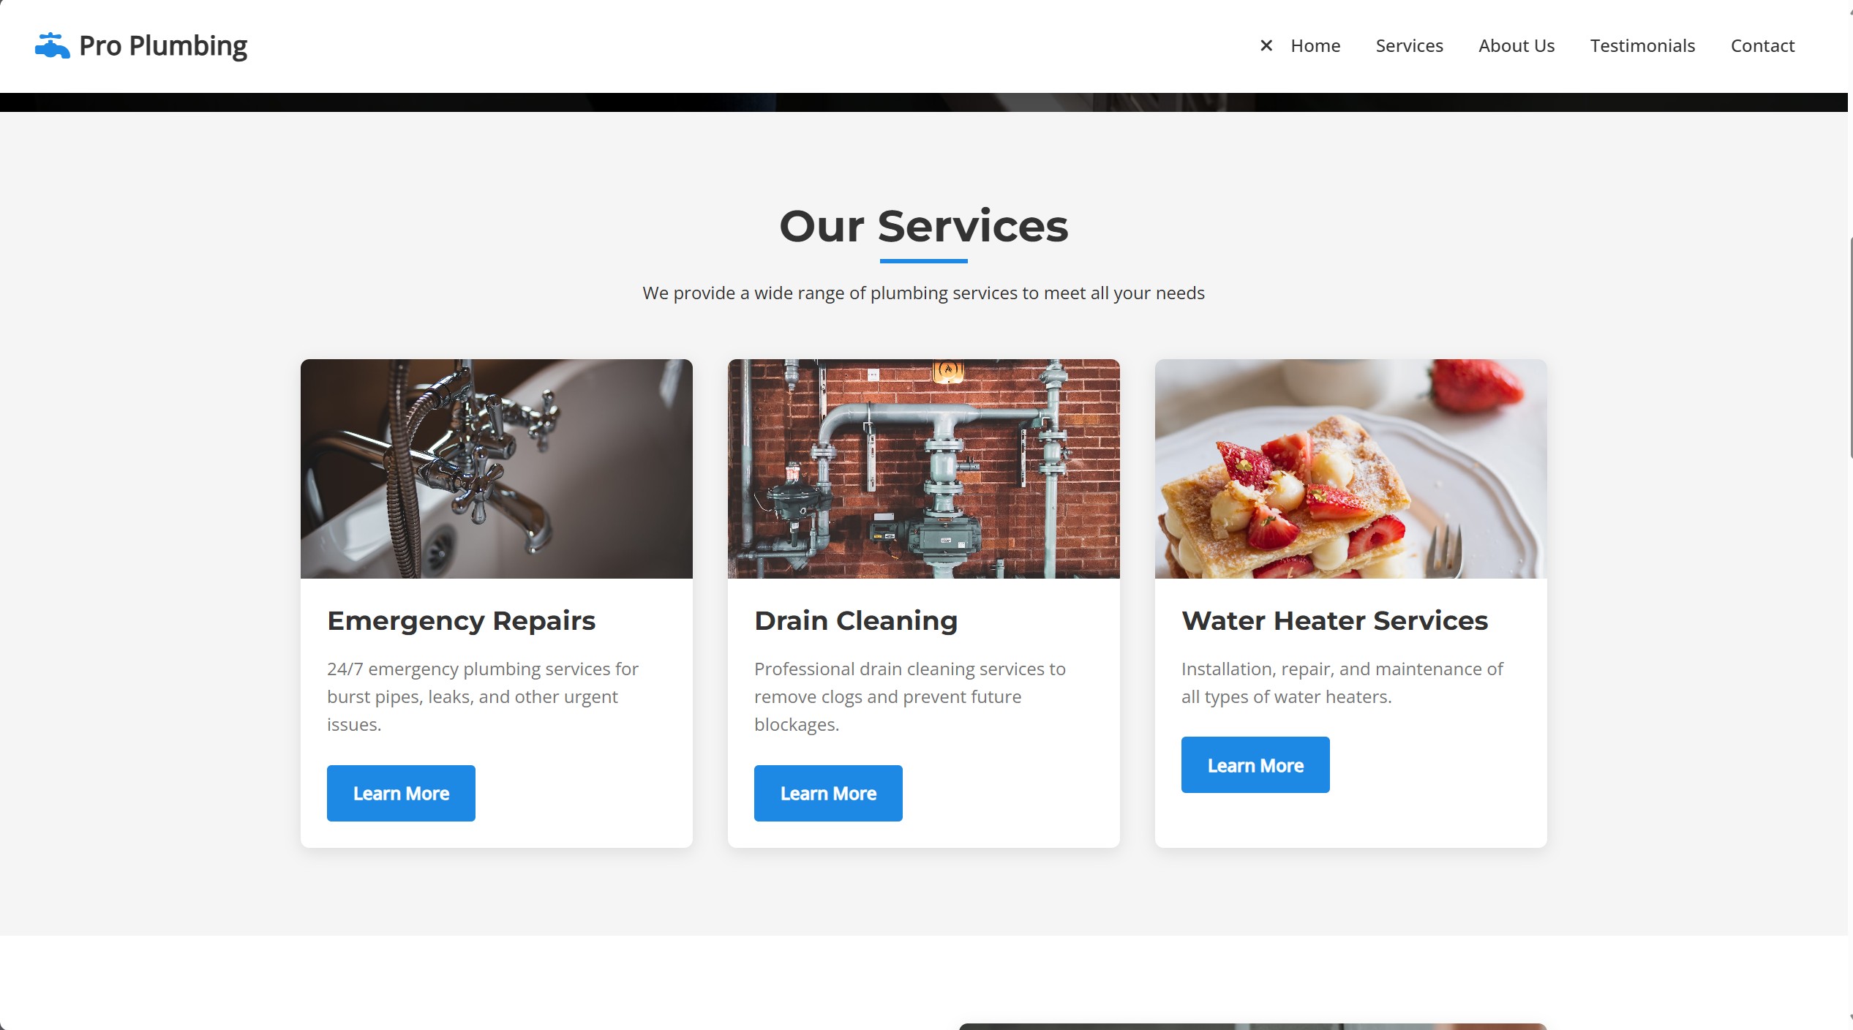Navigate to Testimonials section
This screenshot has height=1030, width=1853.
(x=1642, y=45)
